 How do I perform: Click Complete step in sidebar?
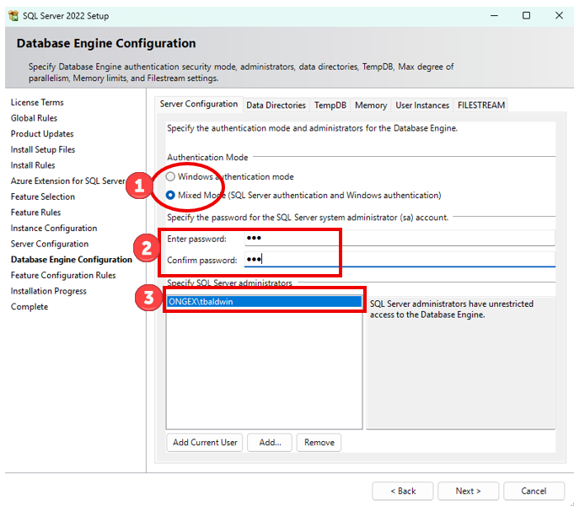(30, 307)
